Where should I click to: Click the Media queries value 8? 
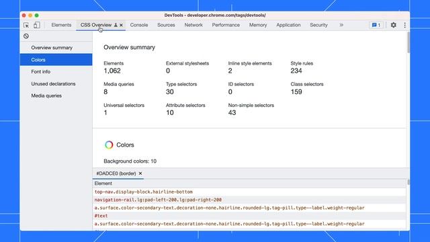[105, 91]
